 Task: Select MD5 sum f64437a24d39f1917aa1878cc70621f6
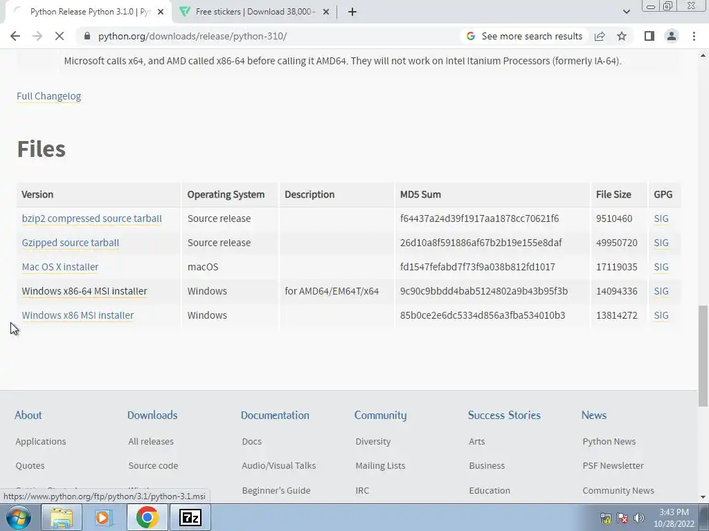[479, 218]
